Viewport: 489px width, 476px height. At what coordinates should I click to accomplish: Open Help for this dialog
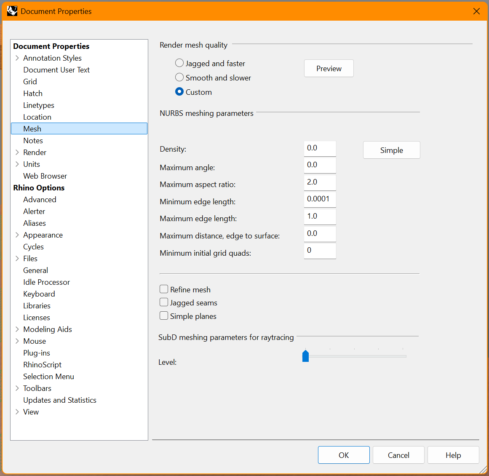point(453,455)
